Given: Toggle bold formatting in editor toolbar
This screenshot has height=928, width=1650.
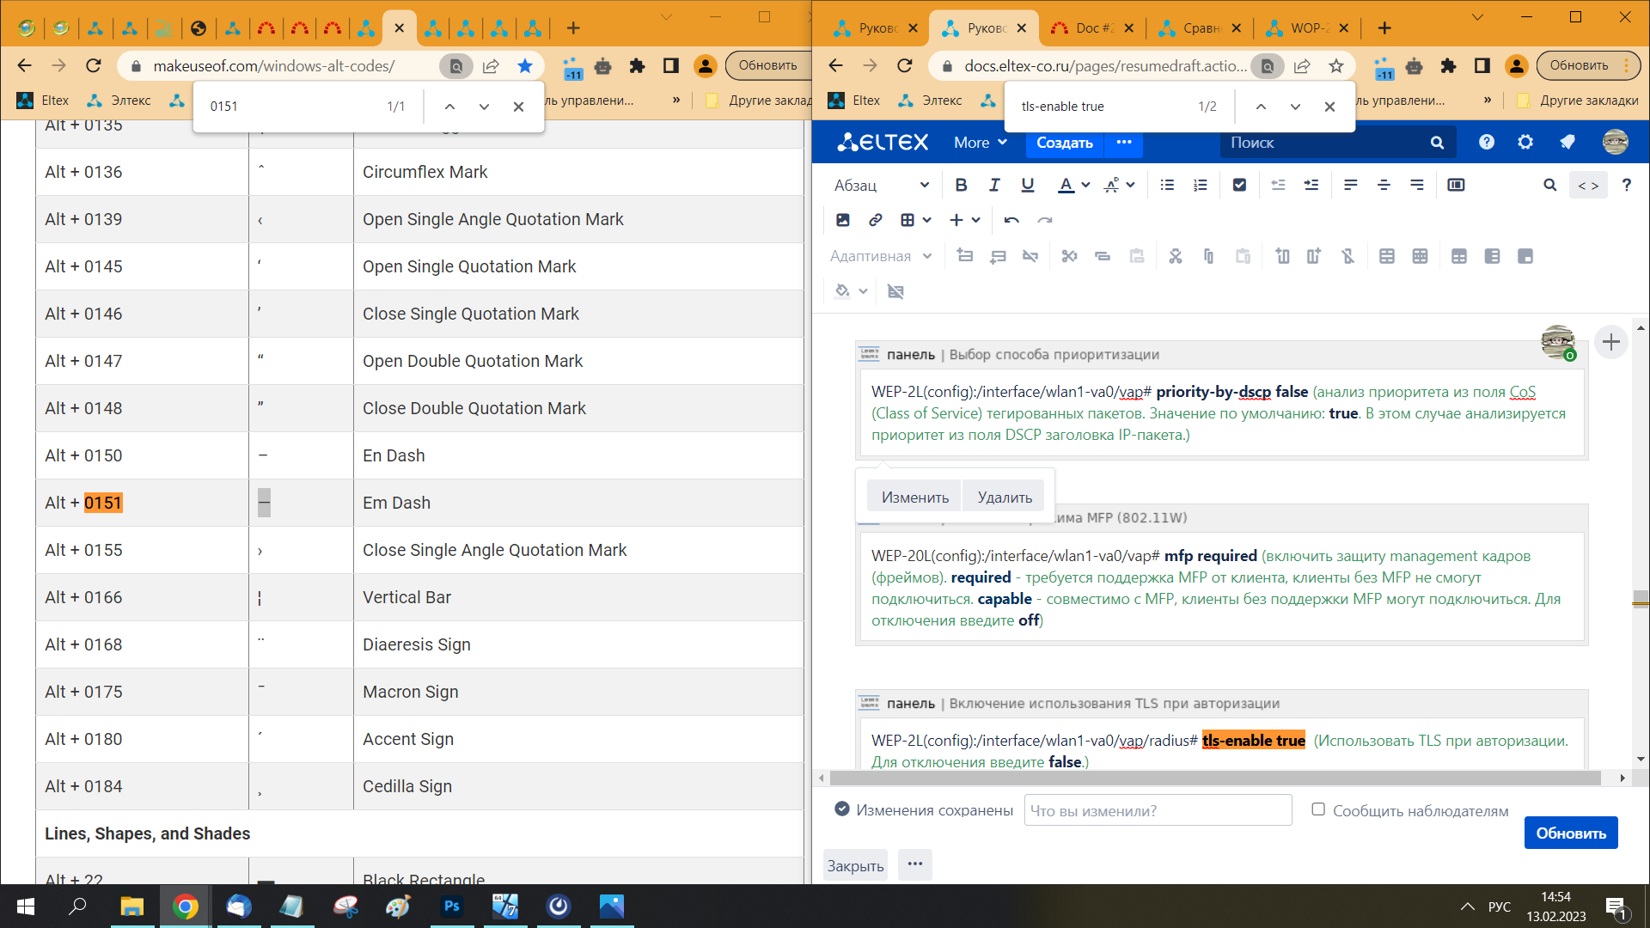Looking at the screenshot, I should [961, 185].
